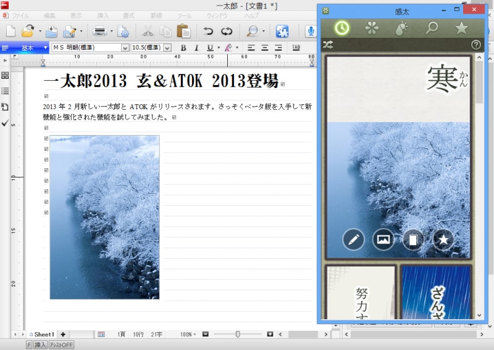Center align text
494x350 pixels.
pos(265,48)
